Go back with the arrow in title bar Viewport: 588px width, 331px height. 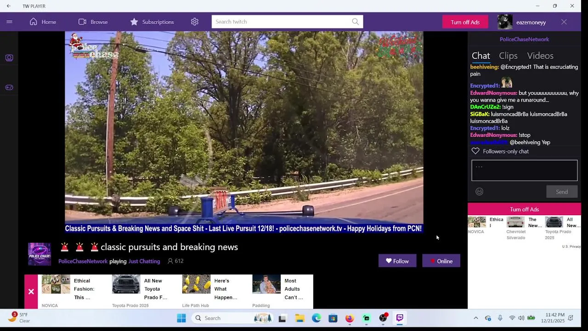[x=8, y=6]
